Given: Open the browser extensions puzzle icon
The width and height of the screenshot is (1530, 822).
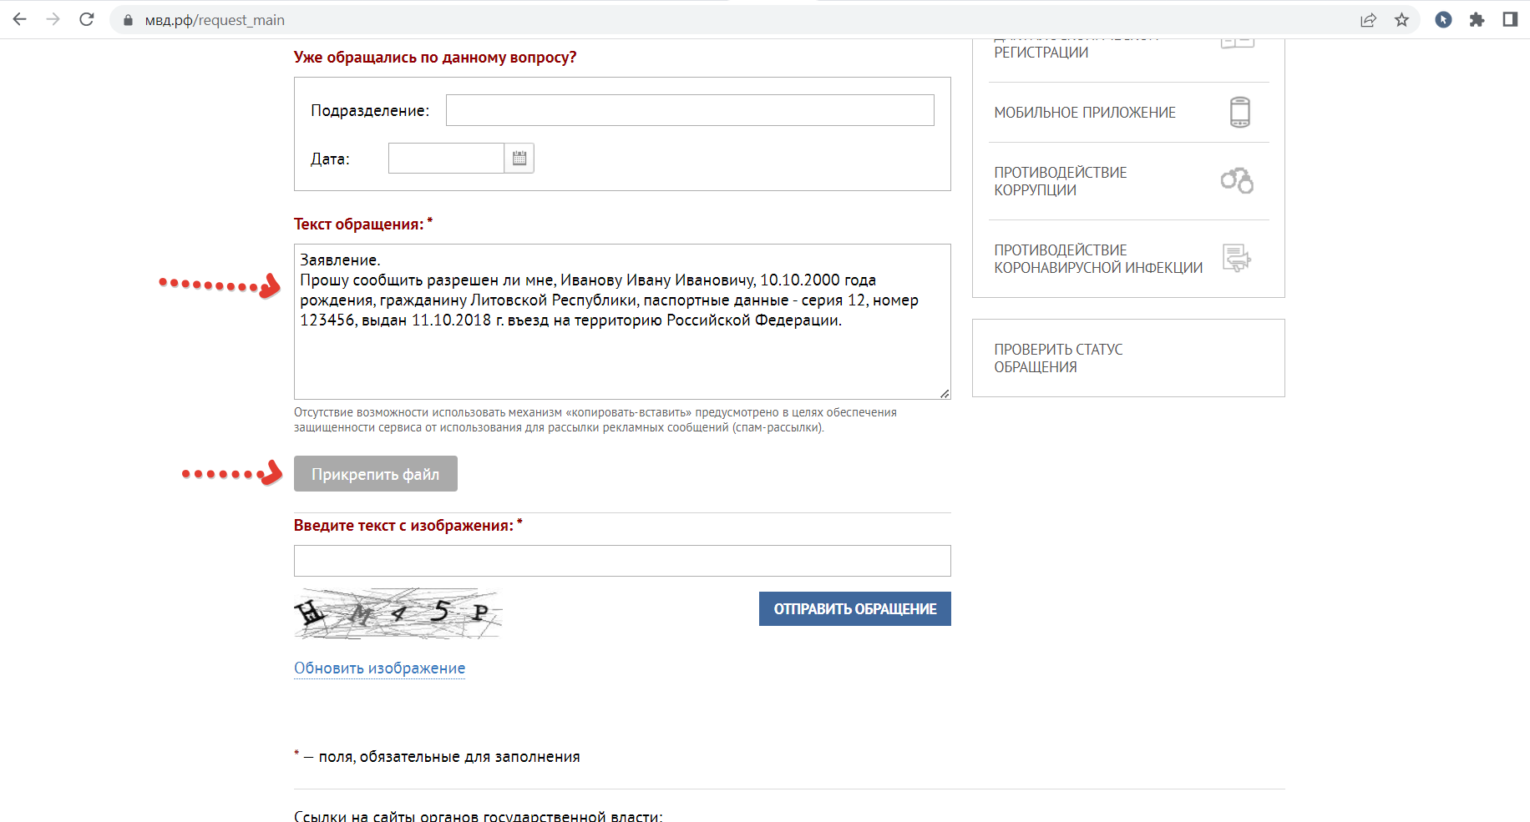Looking at the screenshot, I should click(x=1477, y=20).
